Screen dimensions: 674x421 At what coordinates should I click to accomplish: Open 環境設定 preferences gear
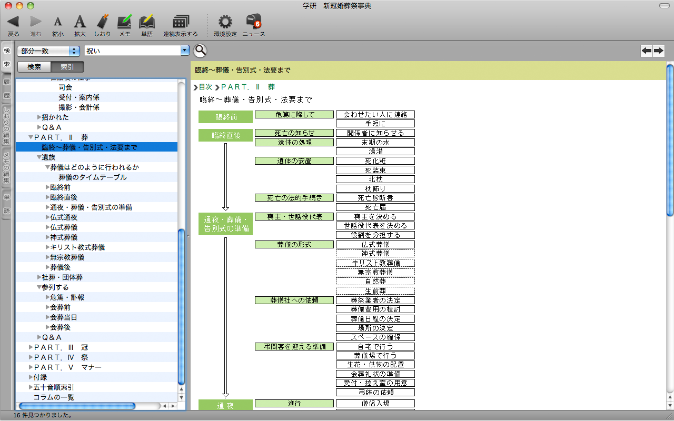click(x=225, y=22)
